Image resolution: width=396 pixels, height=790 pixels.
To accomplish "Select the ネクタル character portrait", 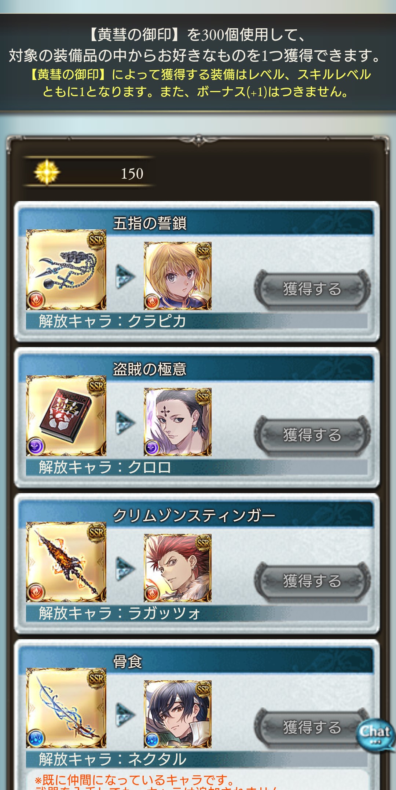I will [x=177, y=714].
